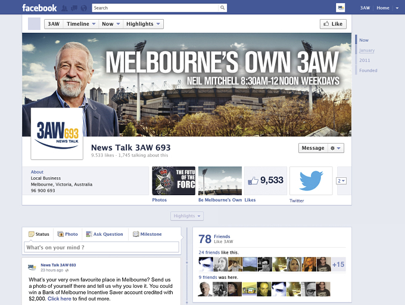
Task: Focus the Search field
Action: pos(155,8)
